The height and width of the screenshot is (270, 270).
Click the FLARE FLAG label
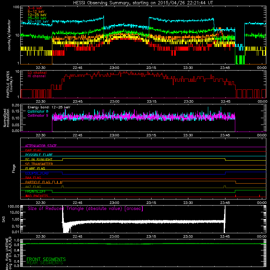click(35, 168)
